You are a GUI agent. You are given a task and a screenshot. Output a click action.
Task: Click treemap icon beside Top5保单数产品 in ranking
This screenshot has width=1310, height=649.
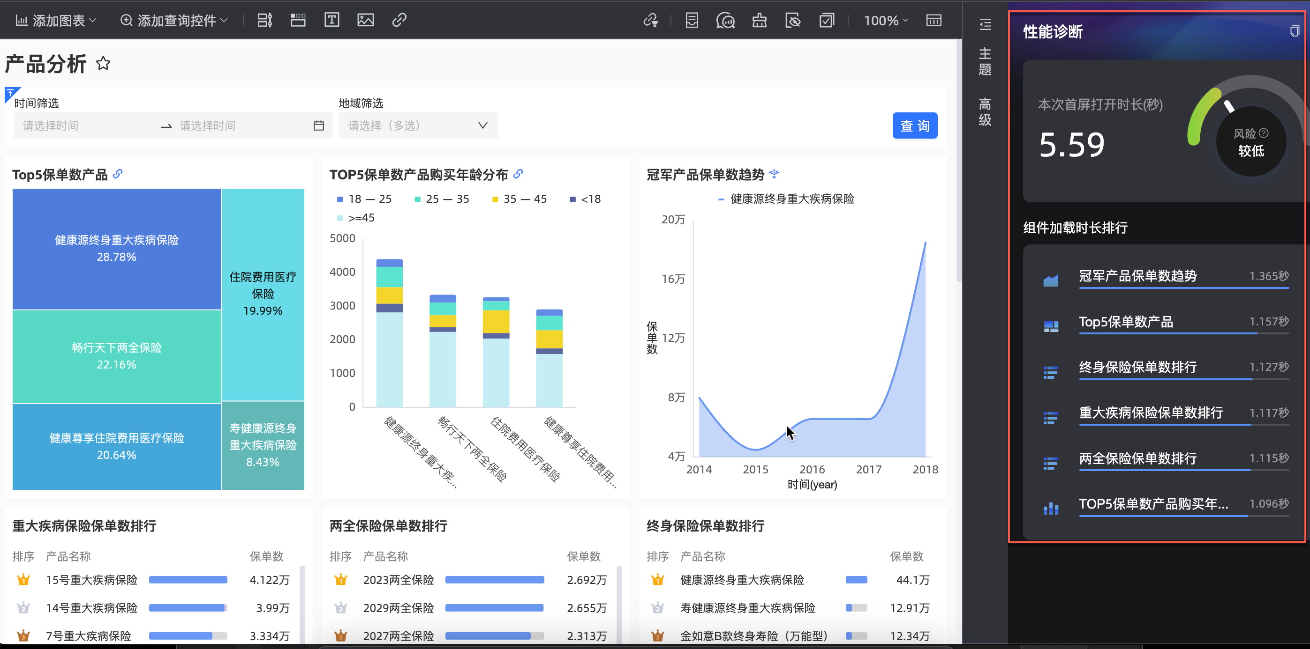click(x=1051, y=326)
